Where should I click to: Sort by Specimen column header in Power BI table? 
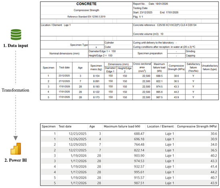[x=49, y=127]
